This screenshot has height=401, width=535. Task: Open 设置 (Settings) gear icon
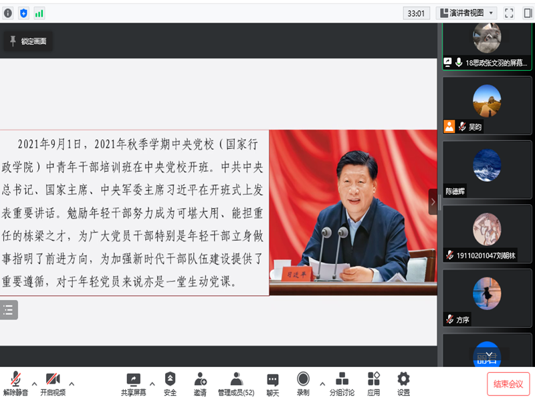(x=403, y=383)
